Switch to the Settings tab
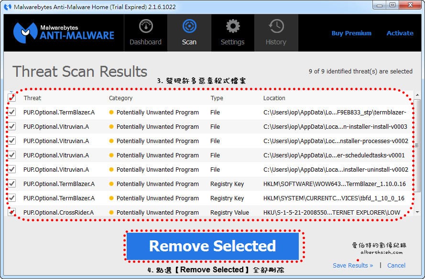Screen dimensions: 425x279 pos(232,33)
